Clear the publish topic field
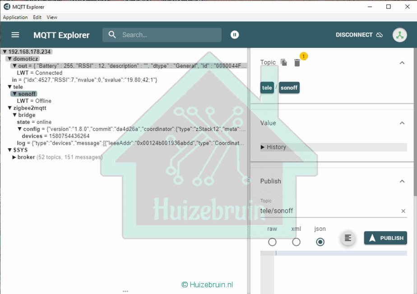Image resolution: width=417 pixels, height=294 pixels. [x=403, y=211]
